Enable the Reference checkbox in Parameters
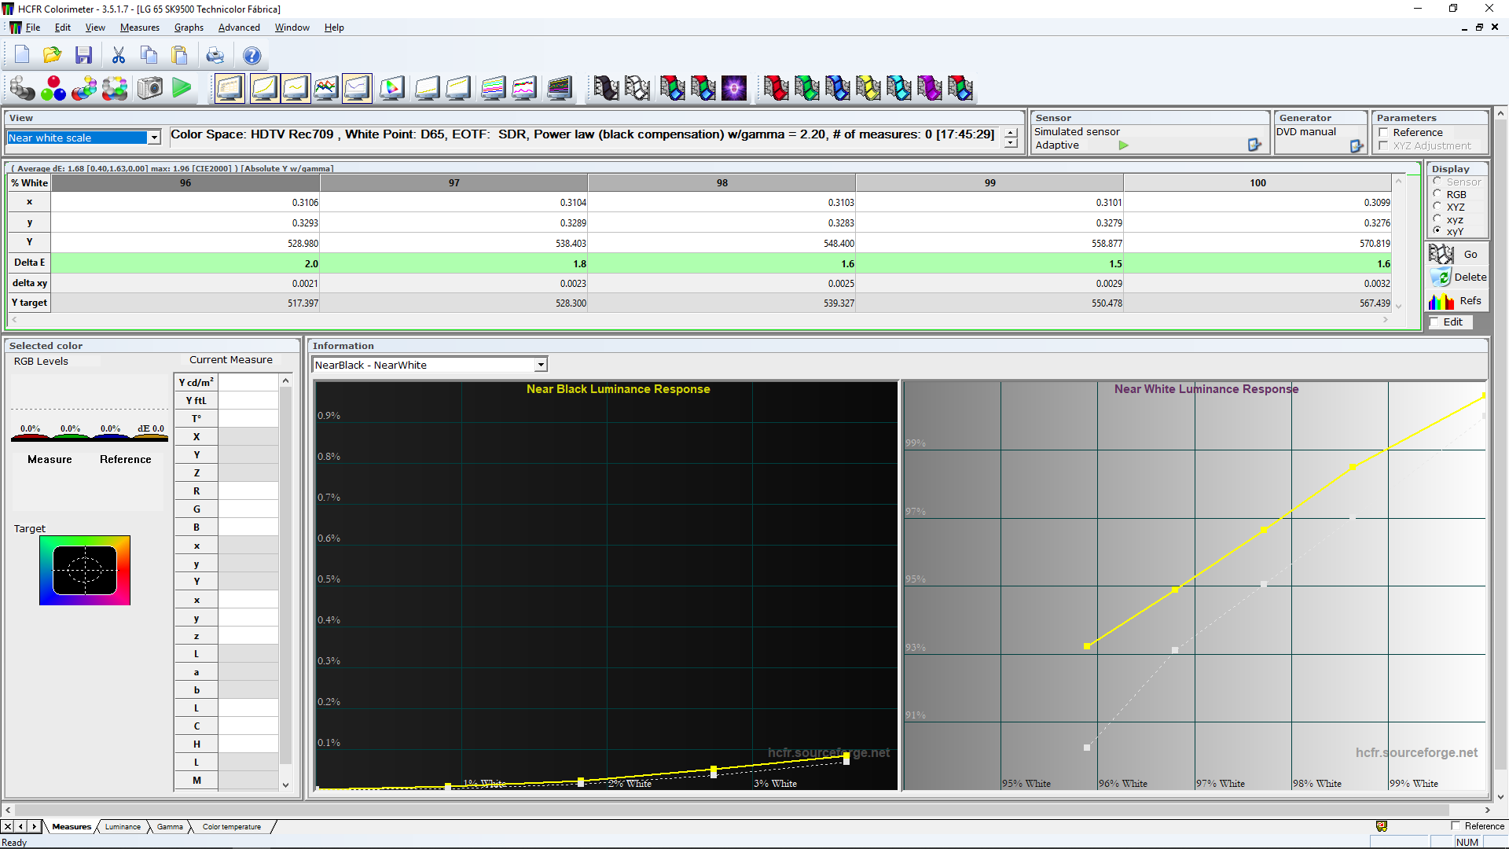1509x849 pixels. click(x=1383, y=132)
